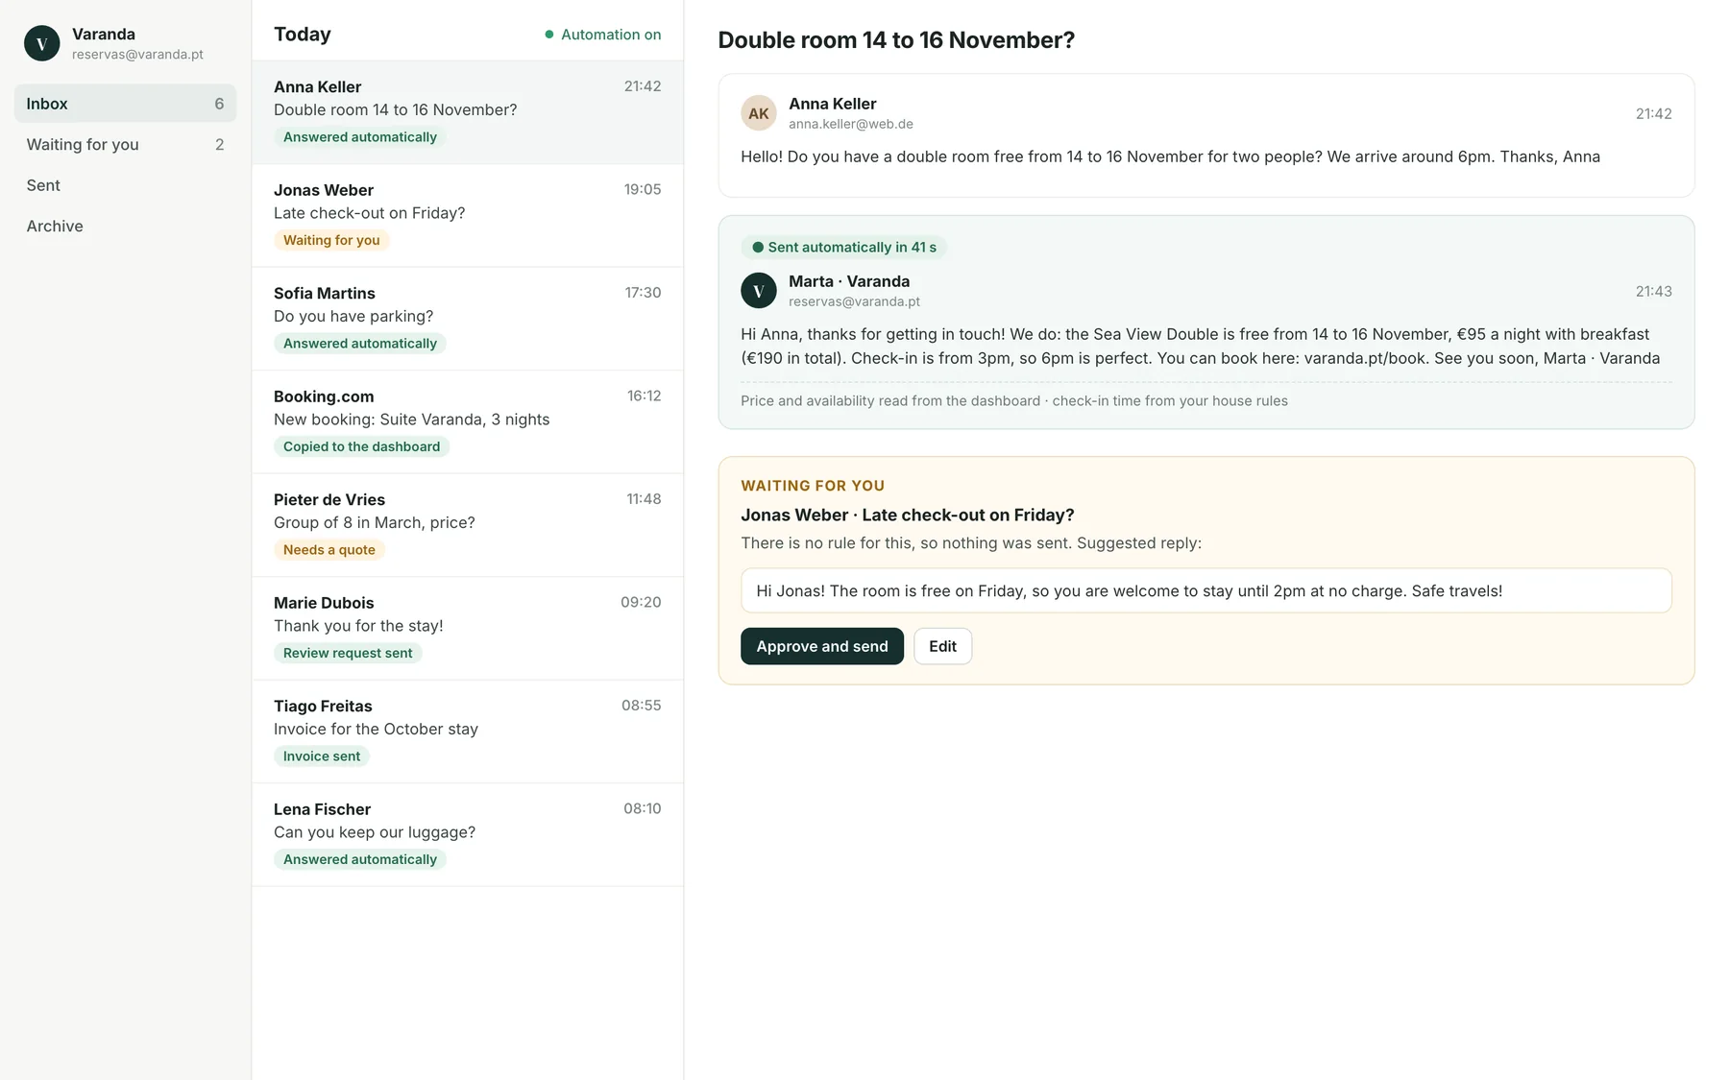
Task: Open the Waiting for you folder
Action: click(x=125, y=145)
